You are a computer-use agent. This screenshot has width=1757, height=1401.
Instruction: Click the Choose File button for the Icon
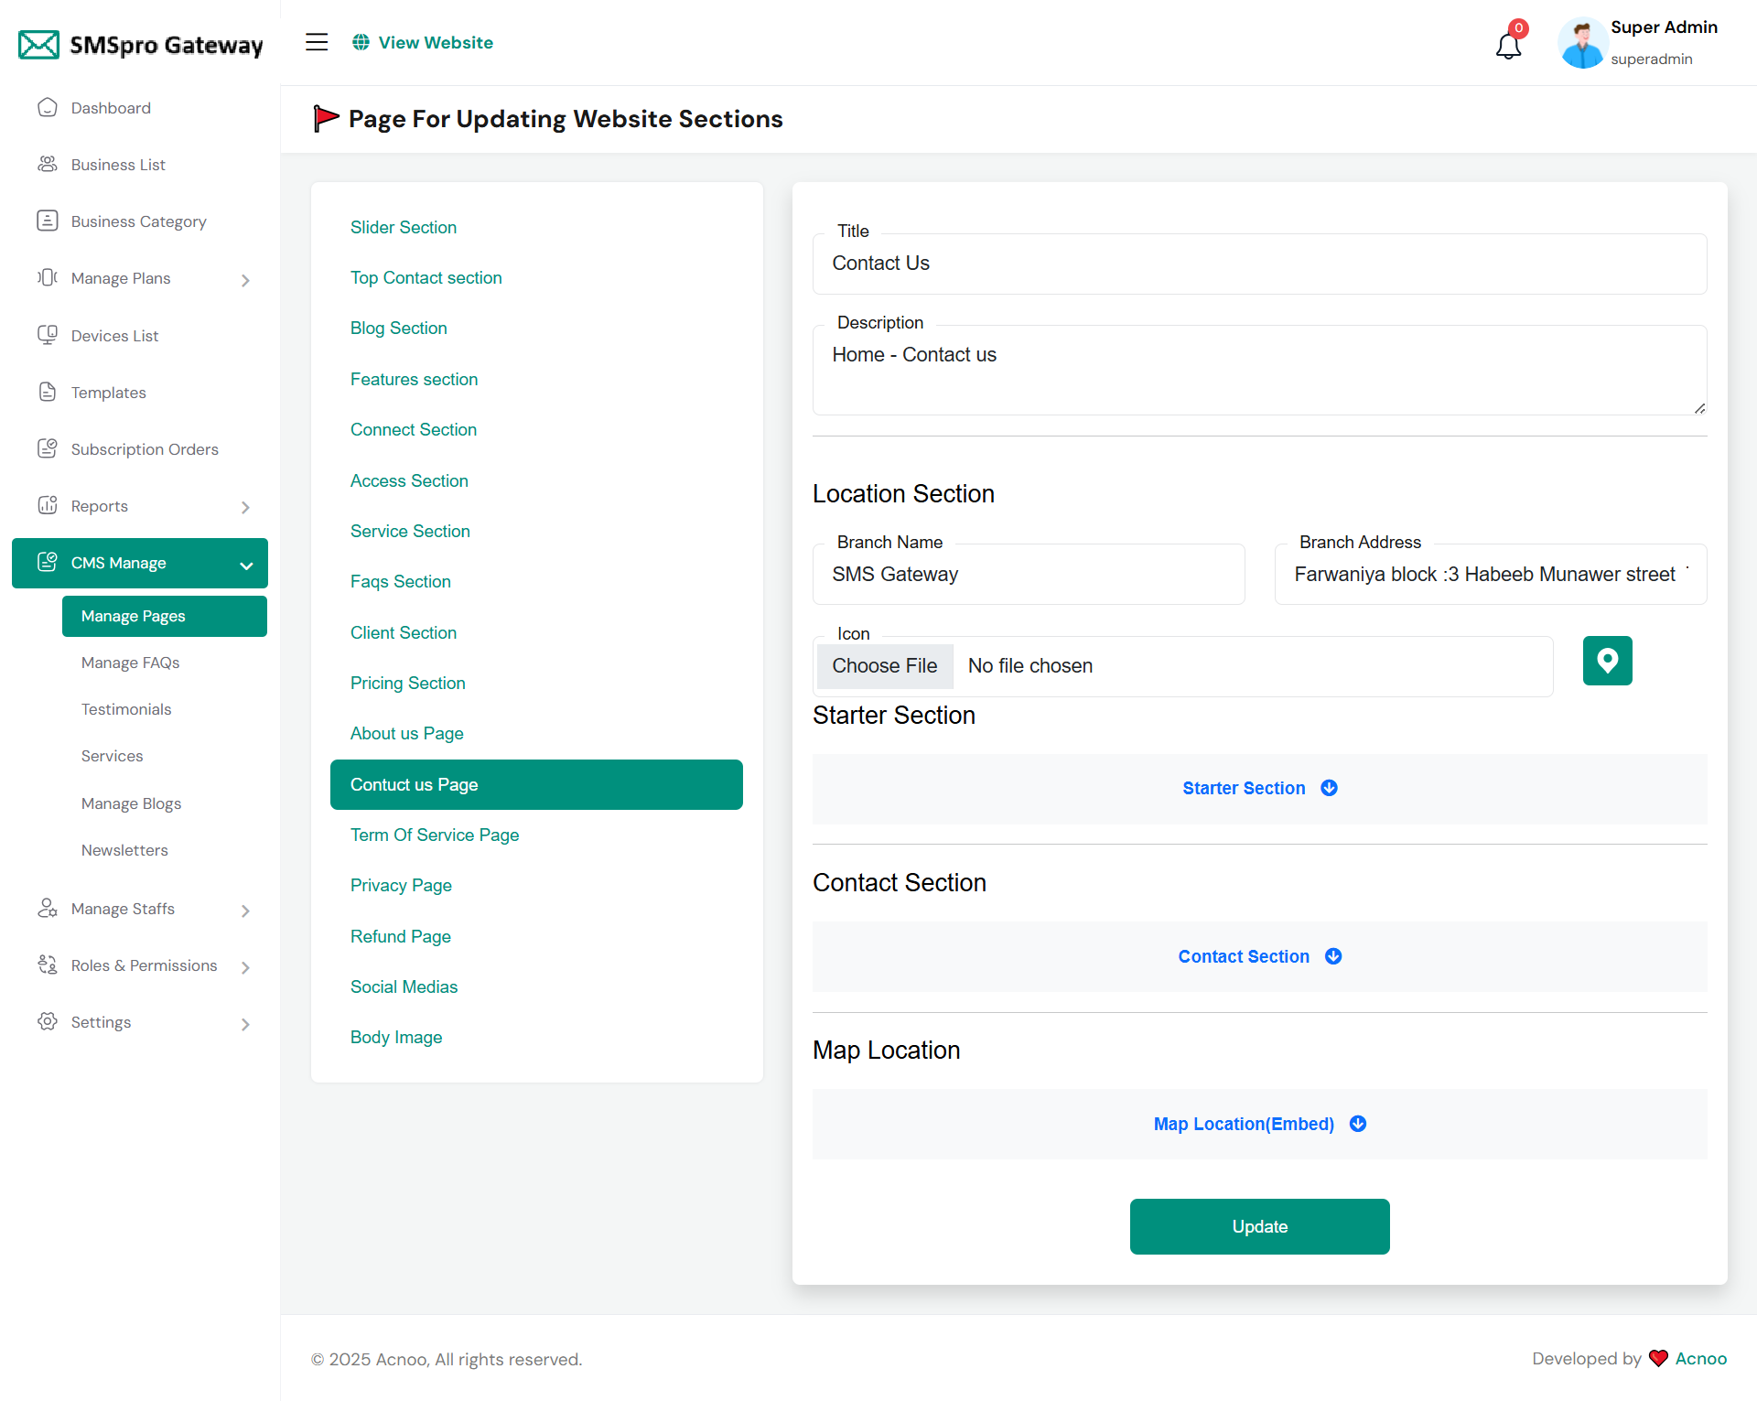click(884, 666)
